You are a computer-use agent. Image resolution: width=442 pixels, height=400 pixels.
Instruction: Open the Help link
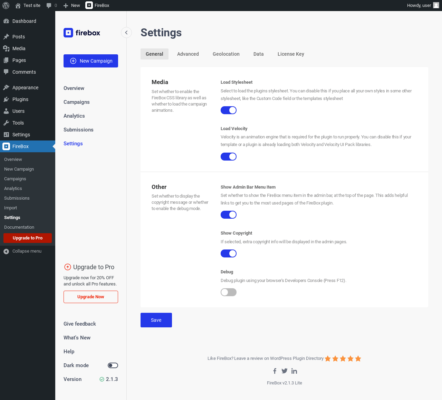pyautogui.click(x=69, y=352)
